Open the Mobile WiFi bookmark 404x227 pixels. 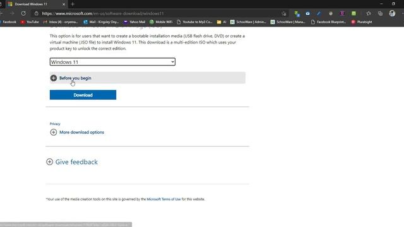161,22
